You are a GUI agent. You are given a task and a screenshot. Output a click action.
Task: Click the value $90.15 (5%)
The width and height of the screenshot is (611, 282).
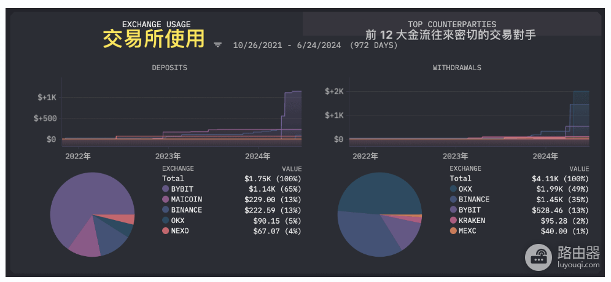coord(277,221)
